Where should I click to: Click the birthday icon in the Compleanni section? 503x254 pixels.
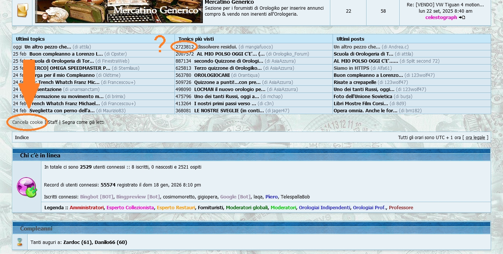pyautogui.click(x=19, y=242)
